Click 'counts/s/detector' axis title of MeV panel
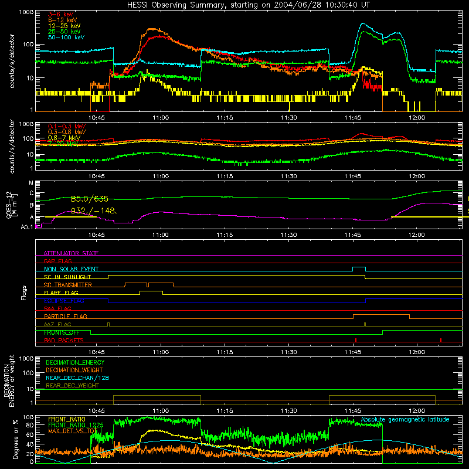The width and height of the screenshot is (469, 469). pyautogui.click(x=12, y=146)
